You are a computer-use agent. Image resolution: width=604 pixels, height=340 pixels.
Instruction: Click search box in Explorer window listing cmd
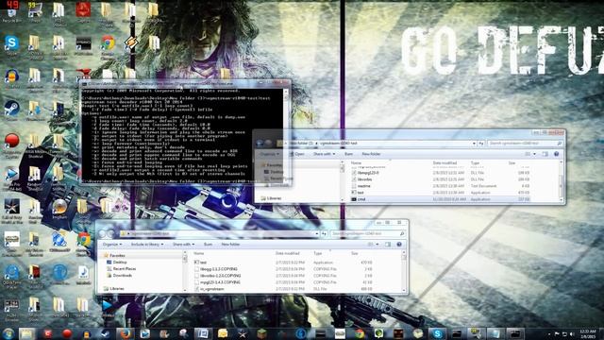[525, 144]
